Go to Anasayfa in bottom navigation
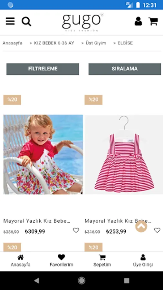163x290 pixels. pyautogui.click(x=21, y=261)
